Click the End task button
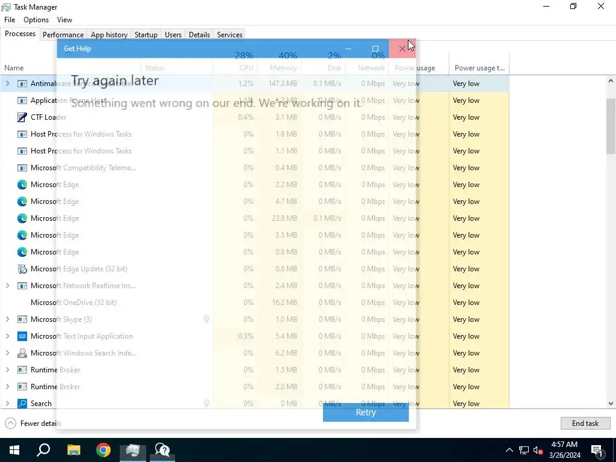616x462 pixels. pos(585,423)
